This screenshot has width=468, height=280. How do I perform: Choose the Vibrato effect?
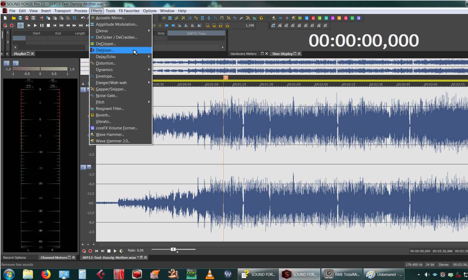[x=121, y=121]
